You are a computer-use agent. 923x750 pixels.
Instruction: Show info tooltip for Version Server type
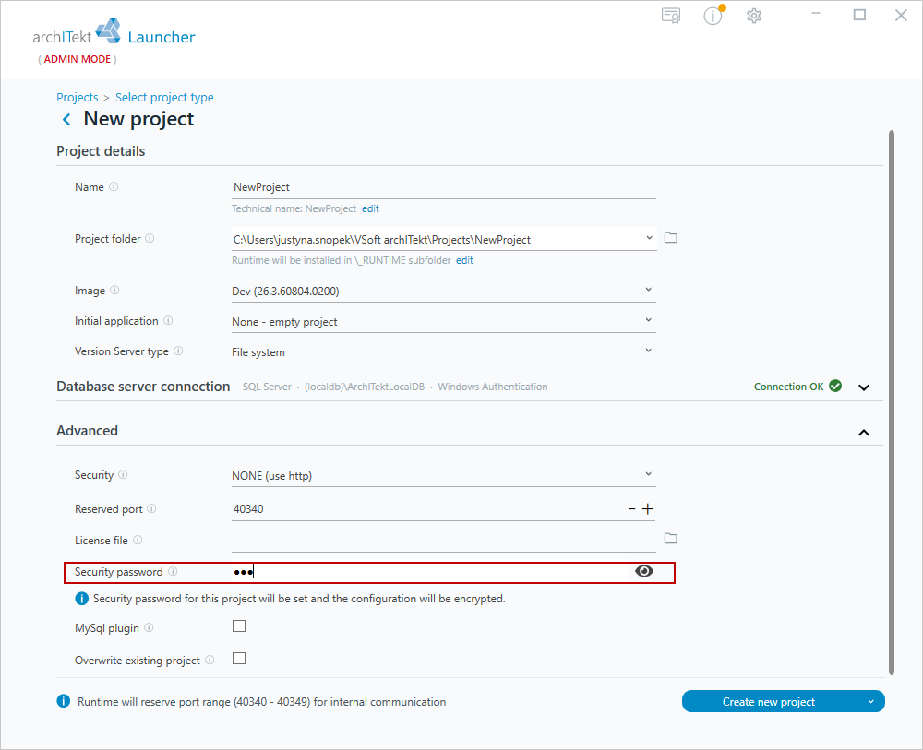[178, 351]
